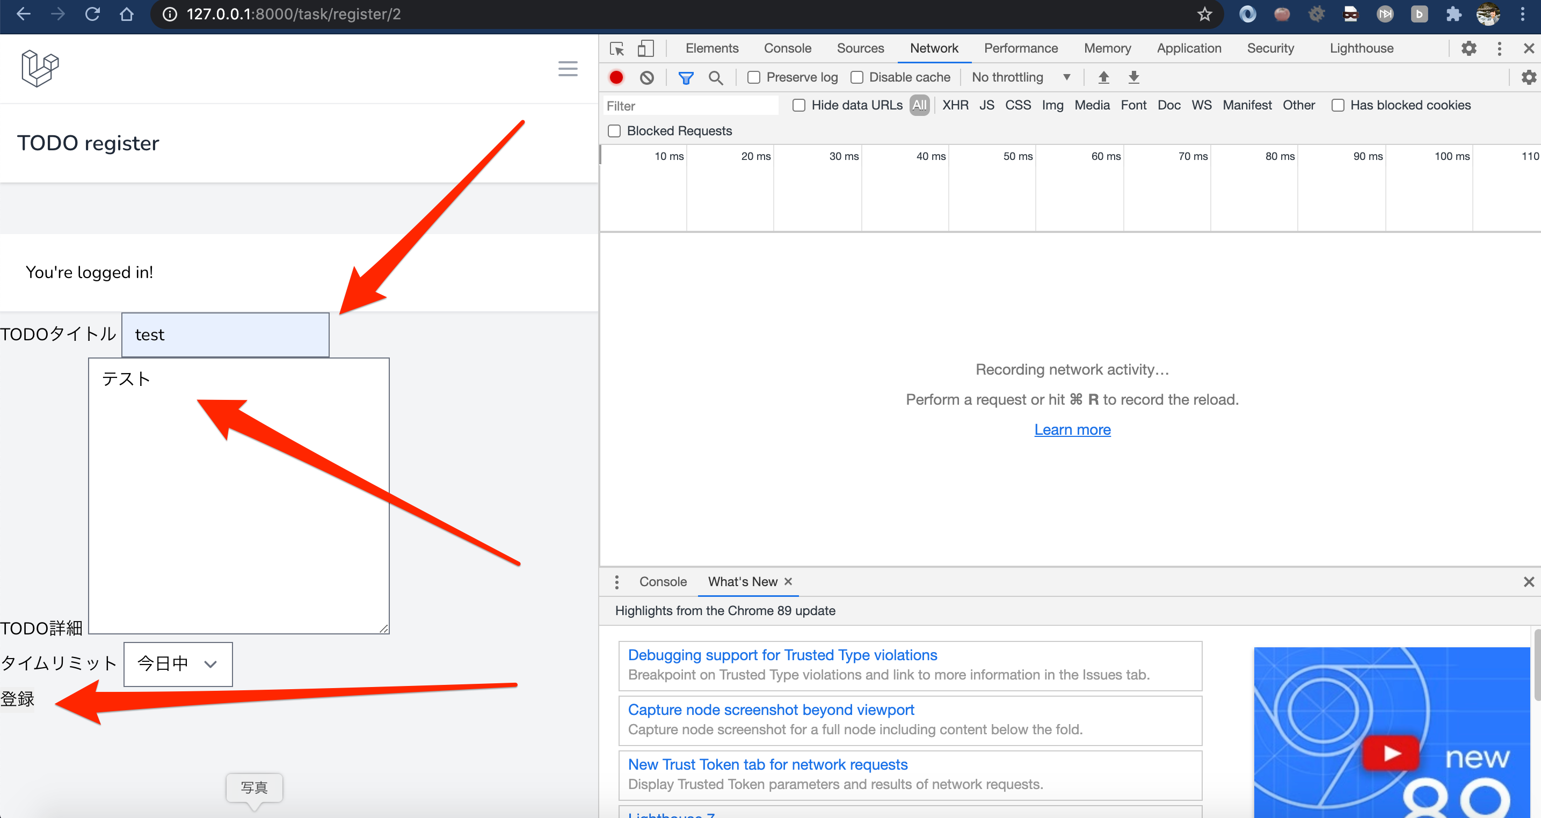The width and height of the screenshot is (1541, 818).
Task: Clear the network log
Action: [x=646, y=77]
